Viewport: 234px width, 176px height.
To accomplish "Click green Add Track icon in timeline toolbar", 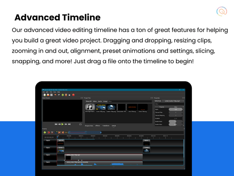I will pyautogui.click(x=45, y=132).
